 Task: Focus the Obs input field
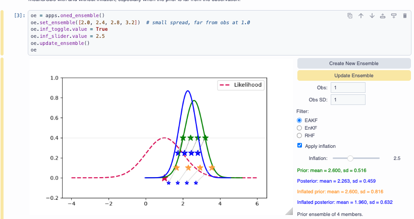pyautogui.click(x=348, y=88)
